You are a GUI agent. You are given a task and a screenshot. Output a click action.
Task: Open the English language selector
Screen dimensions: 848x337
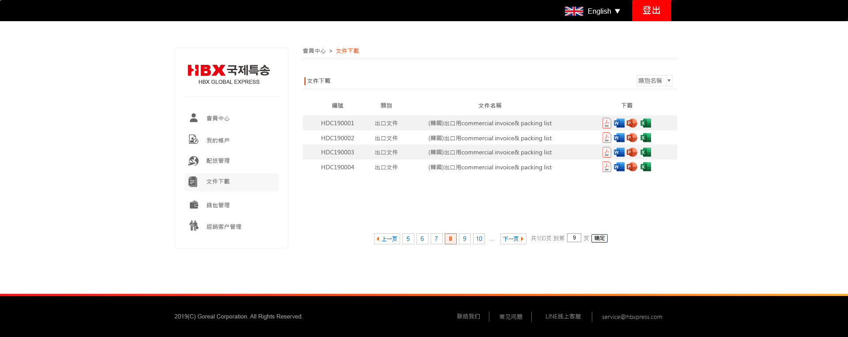point(593,11)
